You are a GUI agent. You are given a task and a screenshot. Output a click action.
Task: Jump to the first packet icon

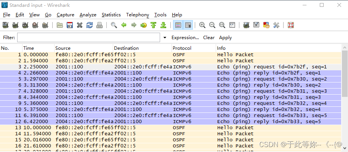[153, 25]
